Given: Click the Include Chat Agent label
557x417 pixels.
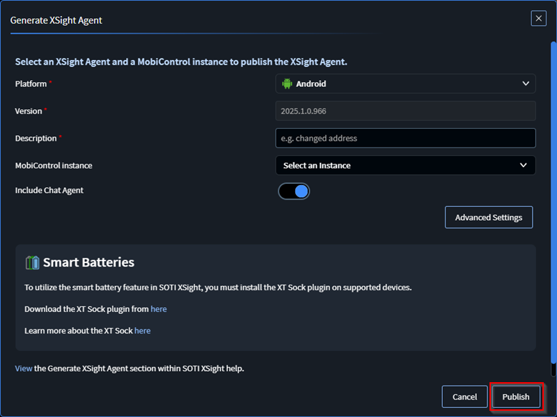Looking at the screenshot, I should click(x=49, y=191).
